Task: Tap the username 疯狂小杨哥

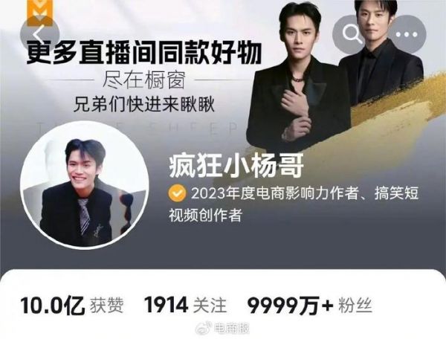Action: click(x=236, y=166)
